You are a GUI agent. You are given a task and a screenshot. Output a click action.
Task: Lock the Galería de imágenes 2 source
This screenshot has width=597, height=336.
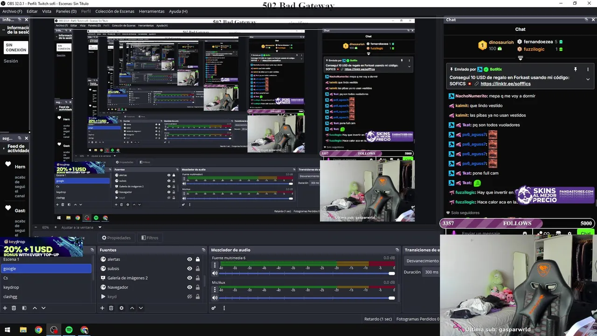click(x=198, y=278)
